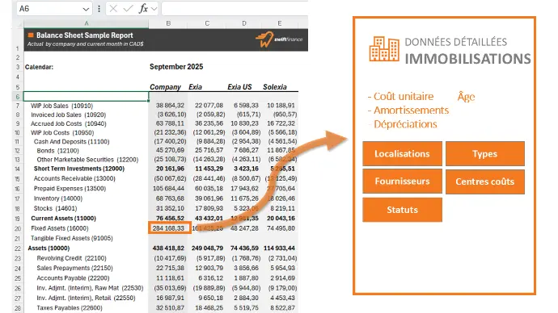This screenshot has height=313, width=558.
Task: Open Insert Function fx icon
Action: (x=143, y=9)
